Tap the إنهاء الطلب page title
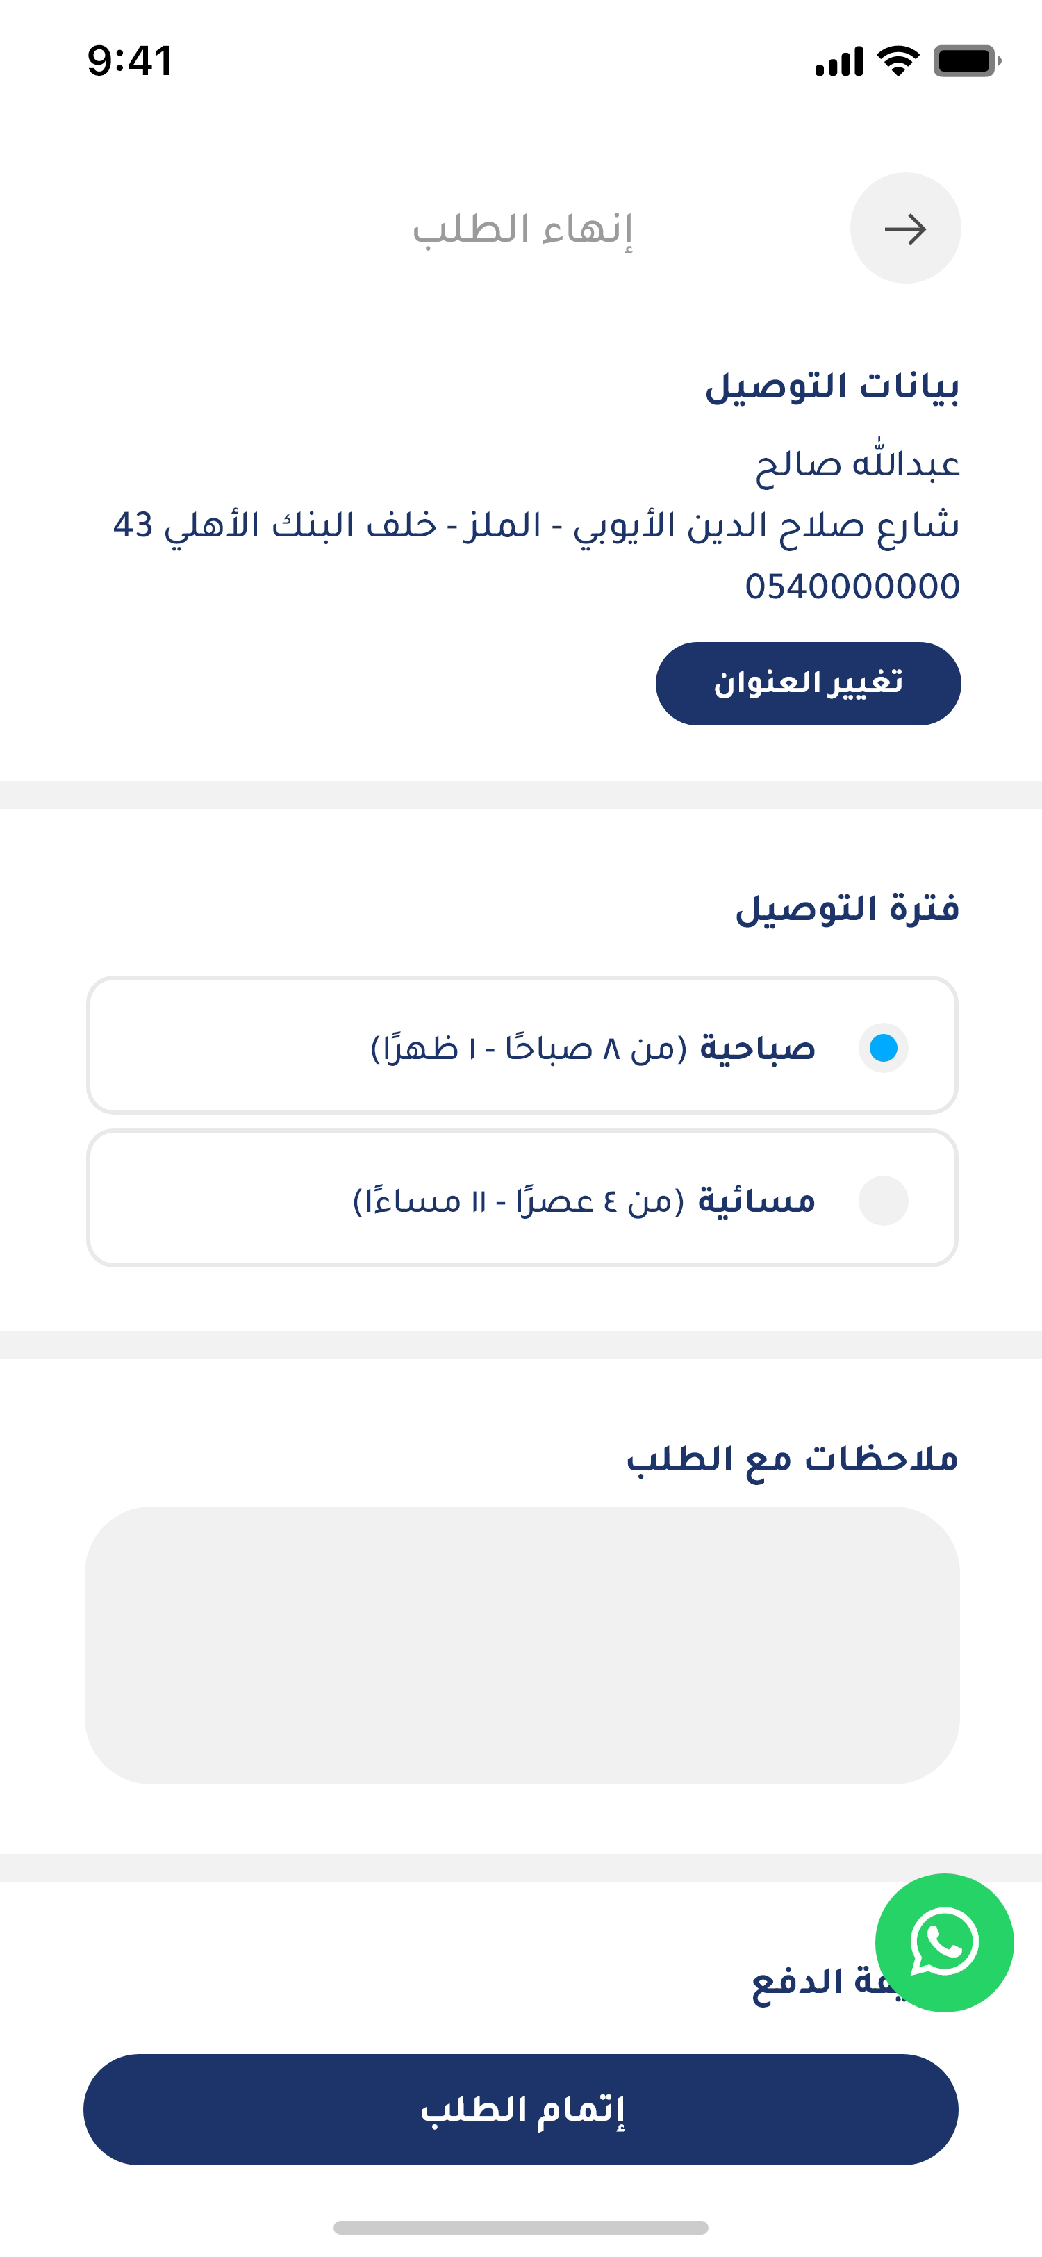 [x=523, y=229]
